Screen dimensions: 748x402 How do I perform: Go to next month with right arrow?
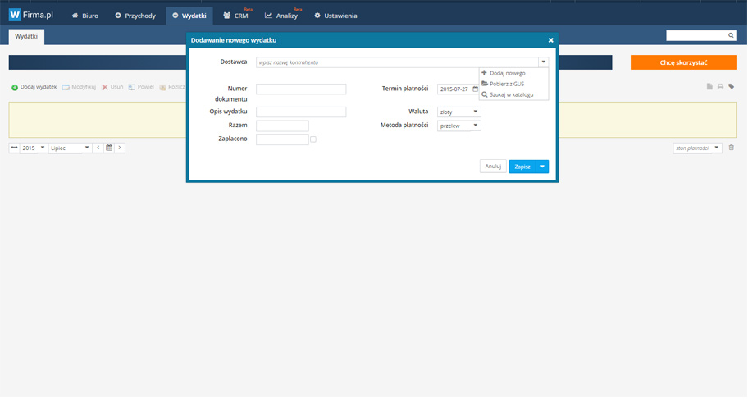[x=120, y=148]
